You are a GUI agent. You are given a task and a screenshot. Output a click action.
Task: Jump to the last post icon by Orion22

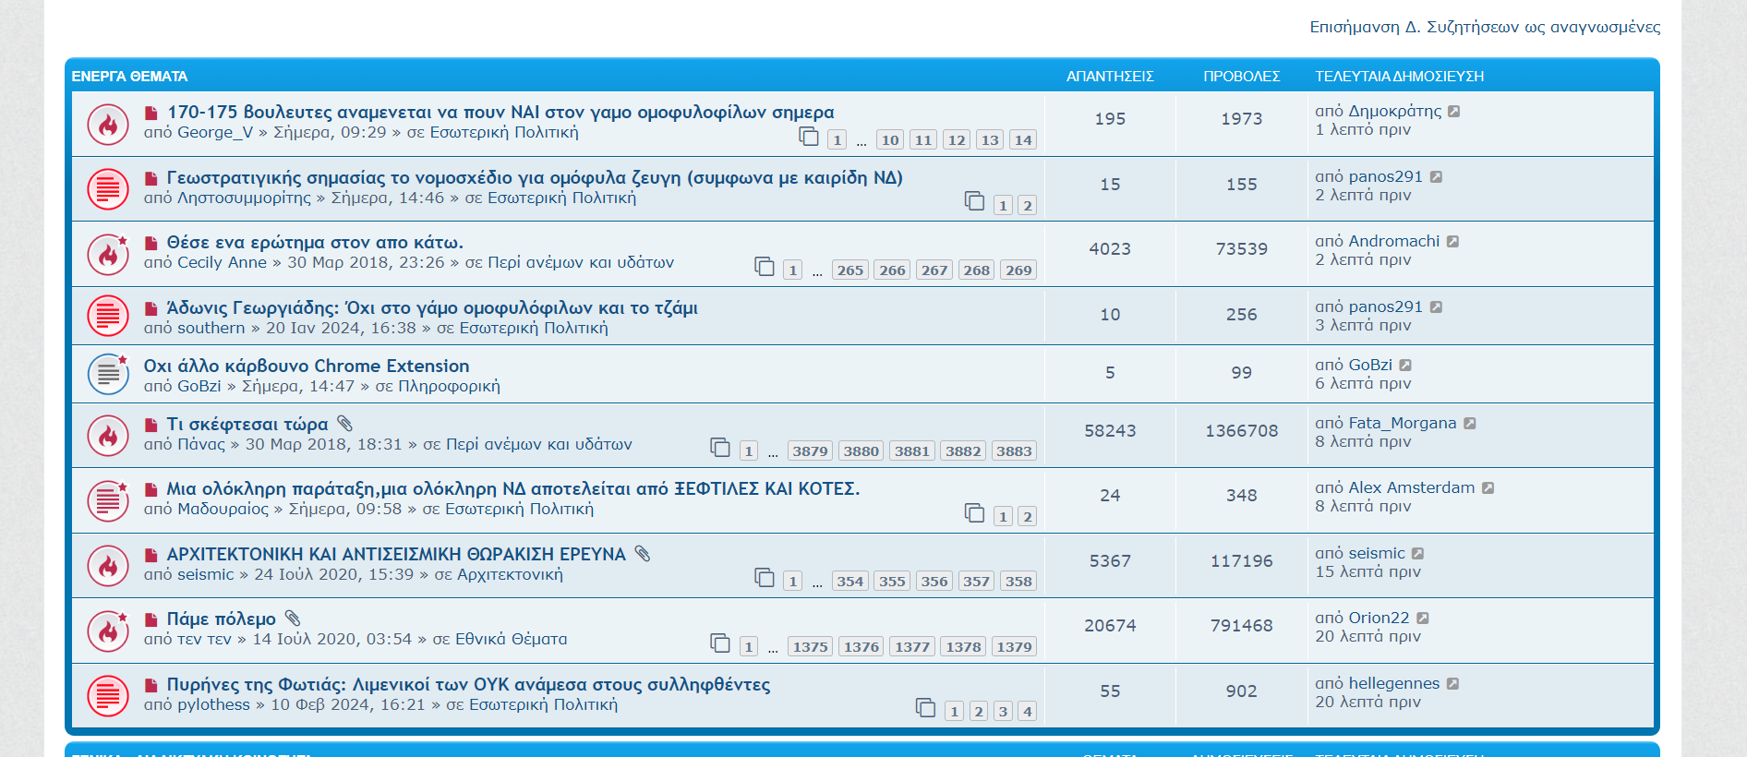[x=1423, y=619]
